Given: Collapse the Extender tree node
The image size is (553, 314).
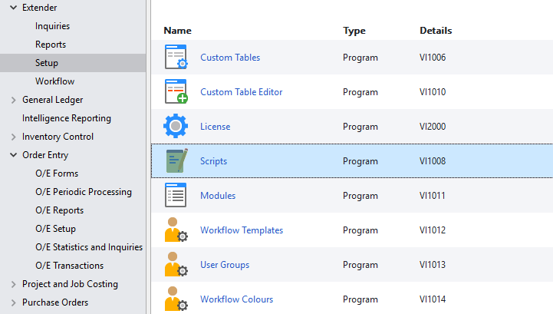Looking at the screenshot, I should pos(13,8).
